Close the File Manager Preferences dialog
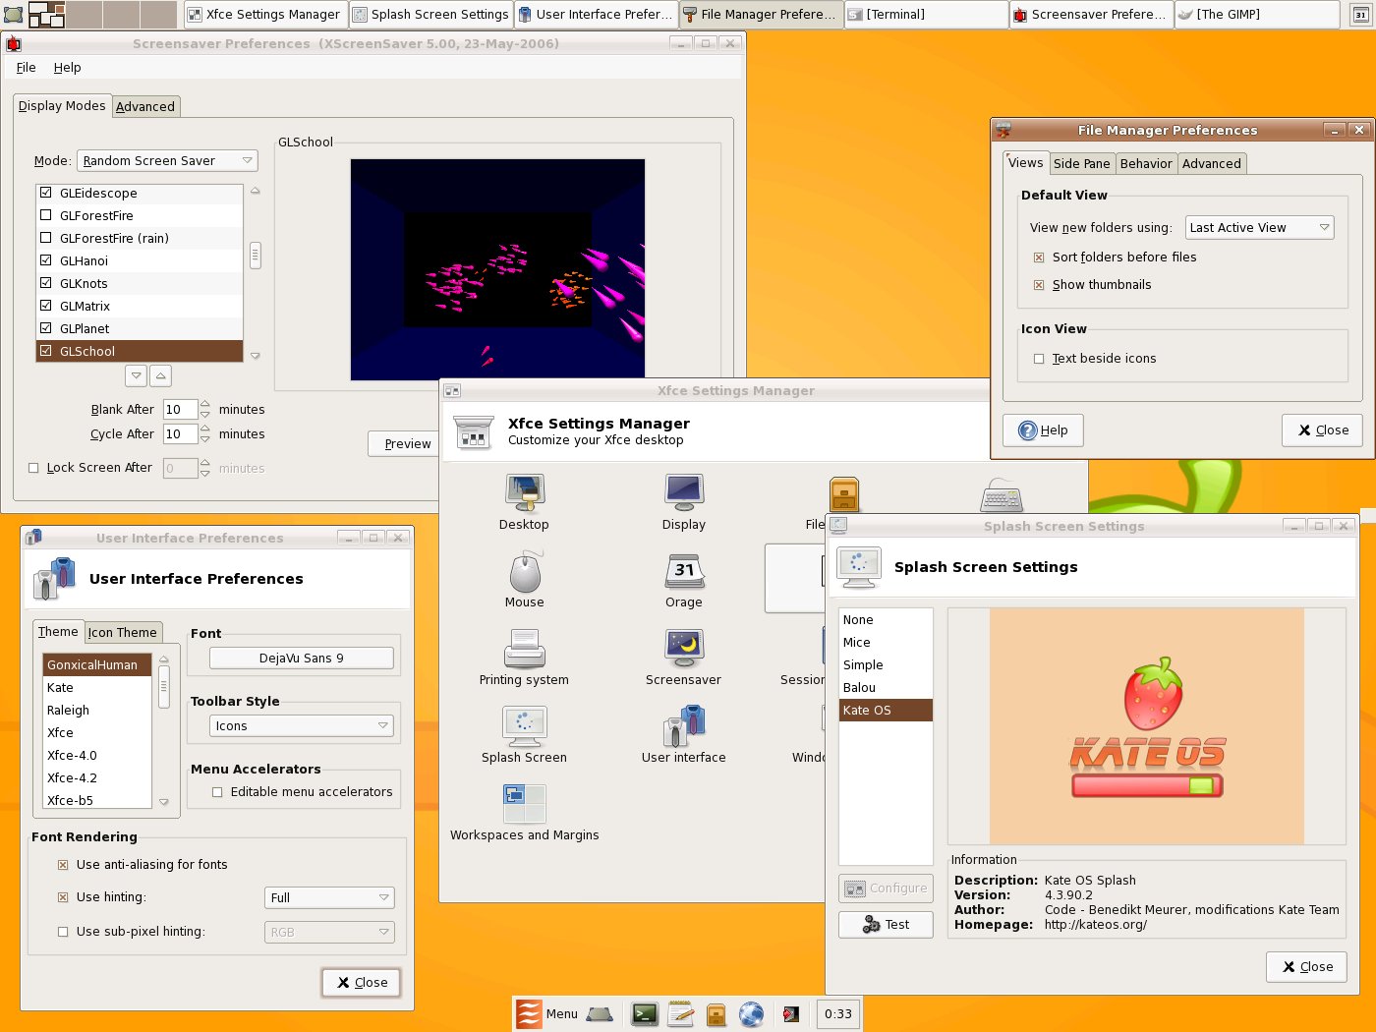Image resolution: width=1376 pixels, height=1032 pixels. [1322, 430]
